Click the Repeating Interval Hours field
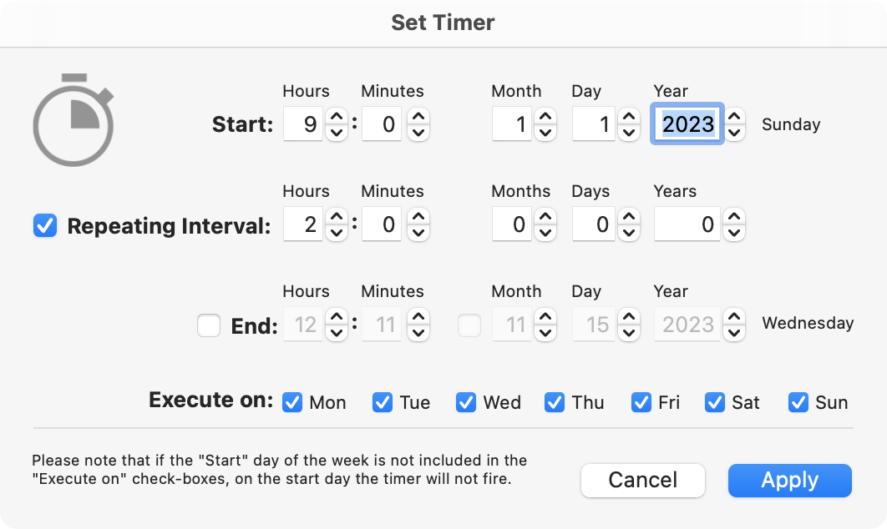The height and width of the screenshot is (529, 887). pos(303,224)
